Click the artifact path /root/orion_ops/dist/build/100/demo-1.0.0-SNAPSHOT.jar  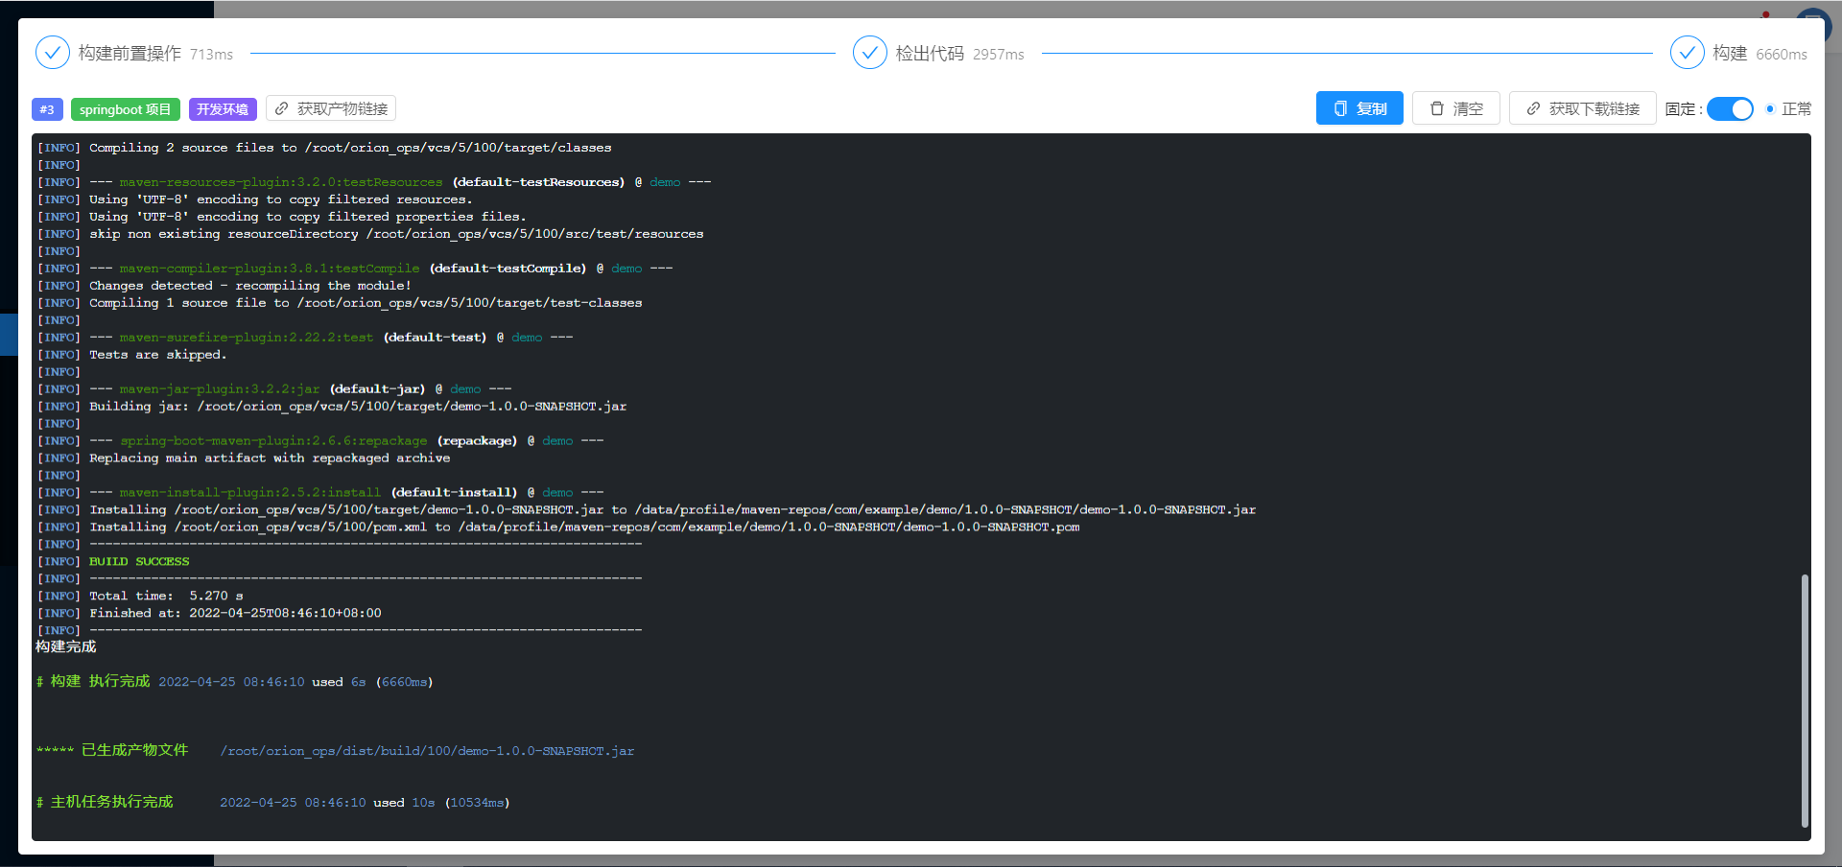(x=427, y=751)
